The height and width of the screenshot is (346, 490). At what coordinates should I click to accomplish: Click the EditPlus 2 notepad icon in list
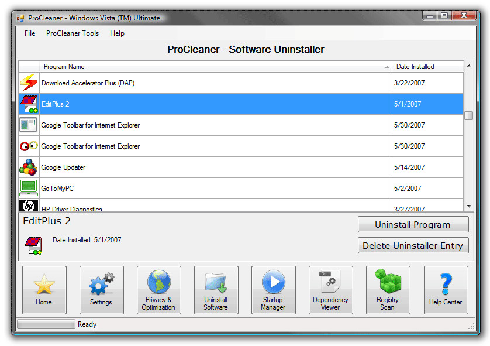pos(29,104)
